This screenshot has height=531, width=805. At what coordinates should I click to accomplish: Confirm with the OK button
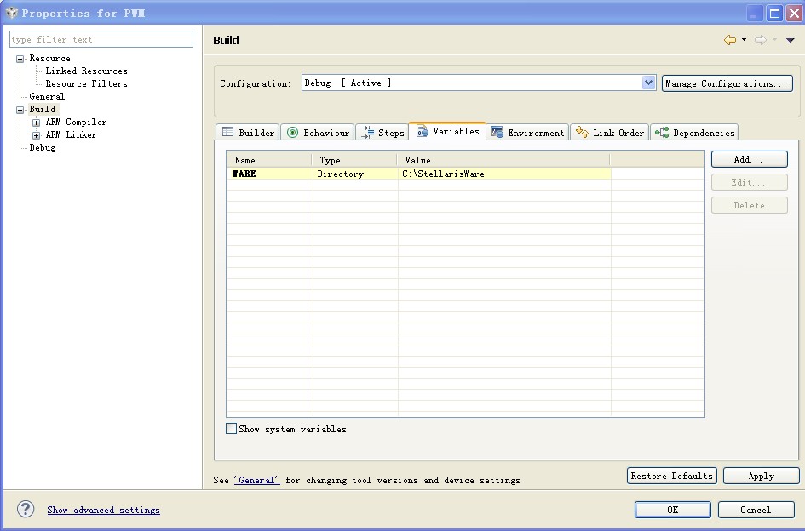pos(673,510)
